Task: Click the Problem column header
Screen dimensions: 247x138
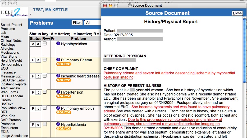Action: pos(79,39)
